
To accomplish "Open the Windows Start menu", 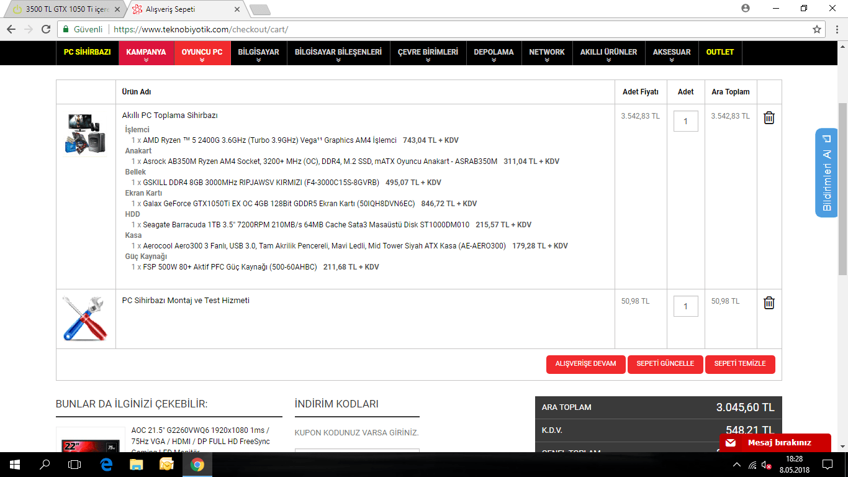I will (15, 465).
